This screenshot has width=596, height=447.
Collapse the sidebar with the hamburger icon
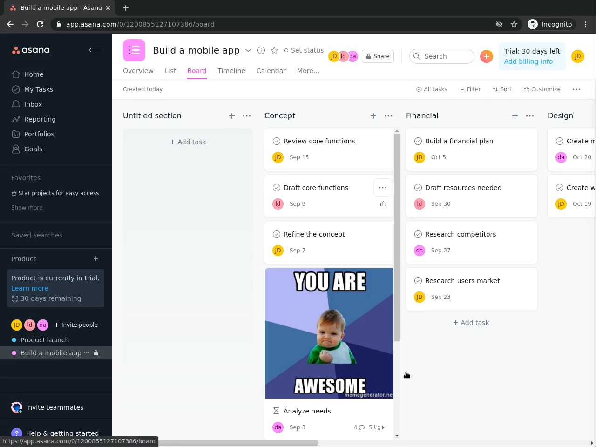coord(95,50)
